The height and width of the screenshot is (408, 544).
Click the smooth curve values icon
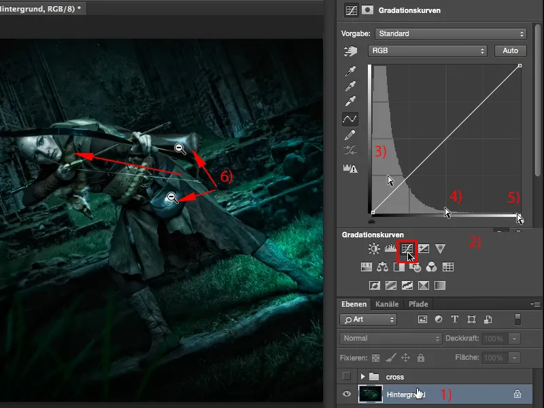350,150
